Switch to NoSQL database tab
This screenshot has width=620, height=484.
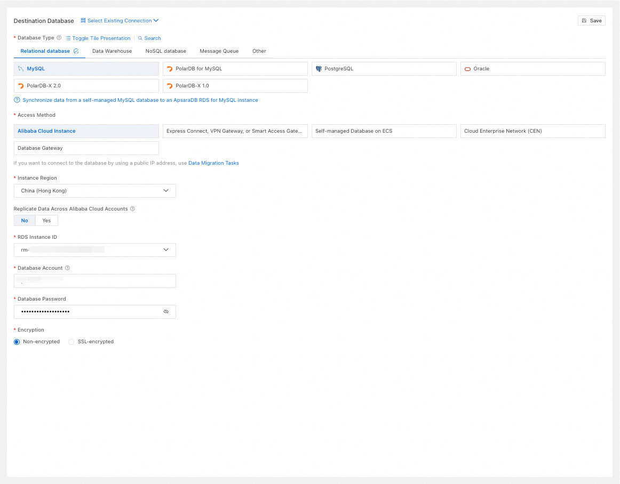(166, 51)
